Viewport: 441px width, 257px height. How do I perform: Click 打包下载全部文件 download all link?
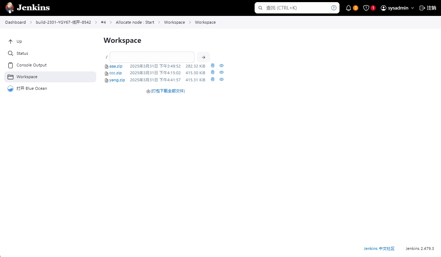168,91
